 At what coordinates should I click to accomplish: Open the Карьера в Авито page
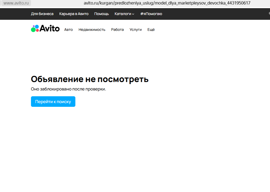click(x=74, y=14)
